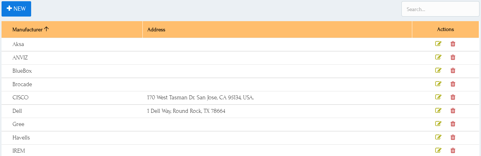Delete the Brocade row
Screen dimensions: 481x156
point(453,84)
